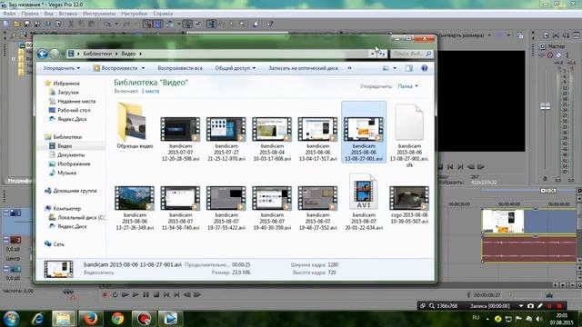Viewport: 582px width, 327px height.
Task: Go back in the Explorer window
Action: (x=43, y=54)
